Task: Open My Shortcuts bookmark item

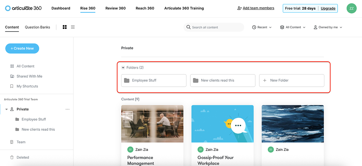Action: pyautogui.click(x=27, y=86)
